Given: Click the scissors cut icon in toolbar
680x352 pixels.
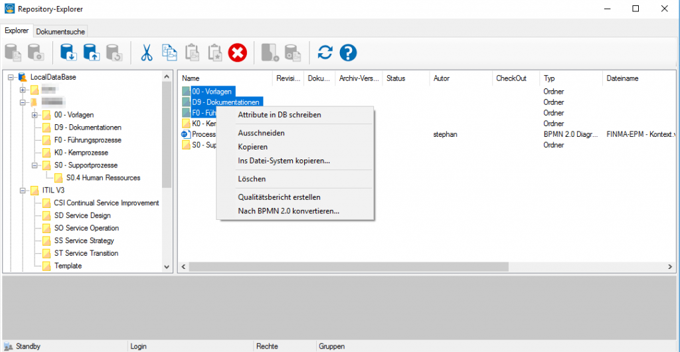Looking at the screenshot, I should pos(147,52).
